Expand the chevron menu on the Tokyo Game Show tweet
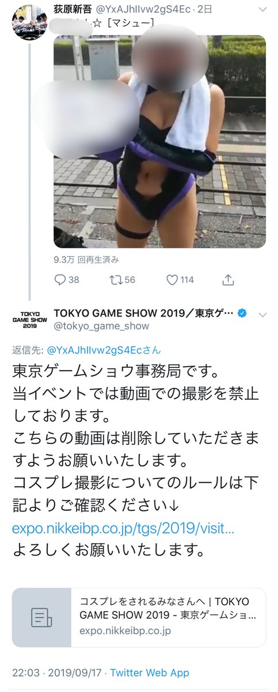Viewport: 278px width, 692px height. 262,314
